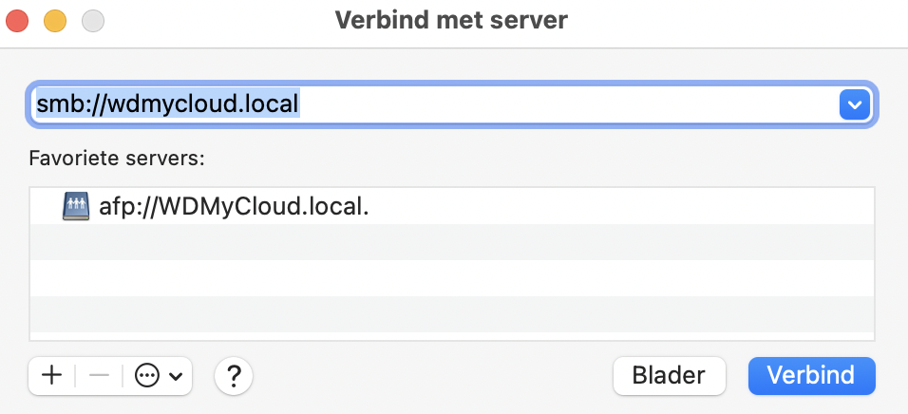Expand the recent servers dropdown arrow
The image size is (908, 414).
(x=855, y=104)
